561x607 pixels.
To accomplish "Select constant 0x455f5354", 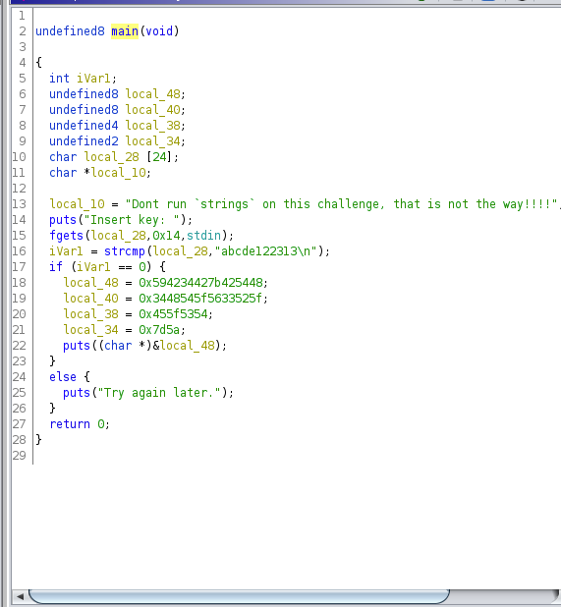I will coord(174,314).
